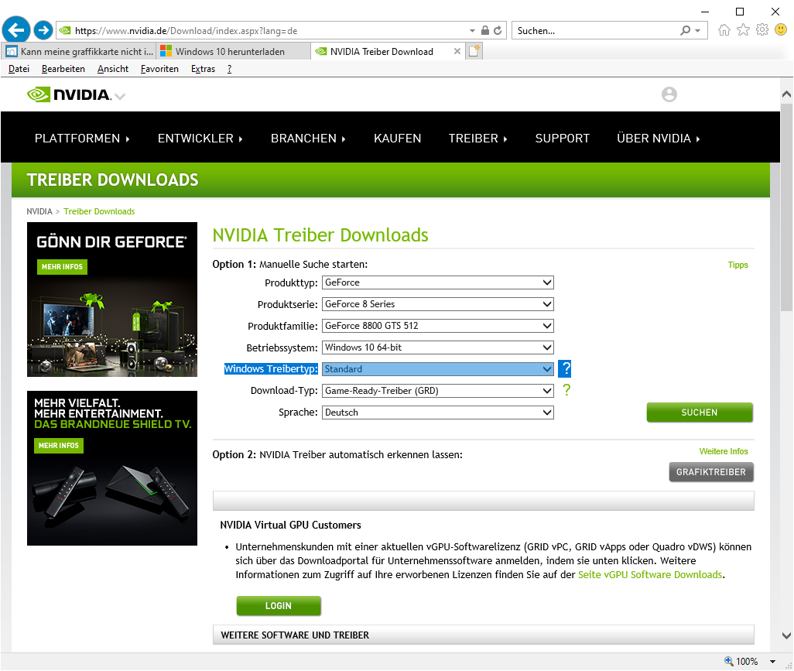
Task: Click in the Suchen... search field
Action: (595, 30)
